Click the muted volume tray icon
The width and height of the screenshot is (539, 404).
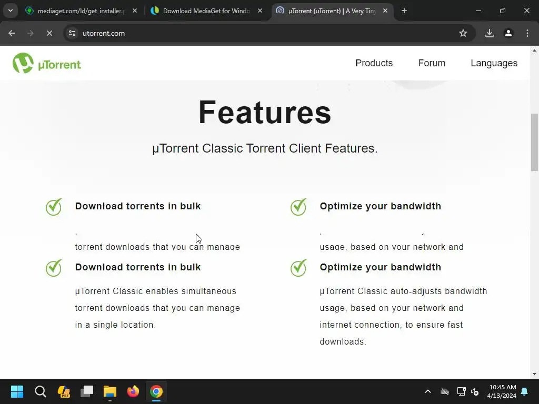(x=475, y=391)
